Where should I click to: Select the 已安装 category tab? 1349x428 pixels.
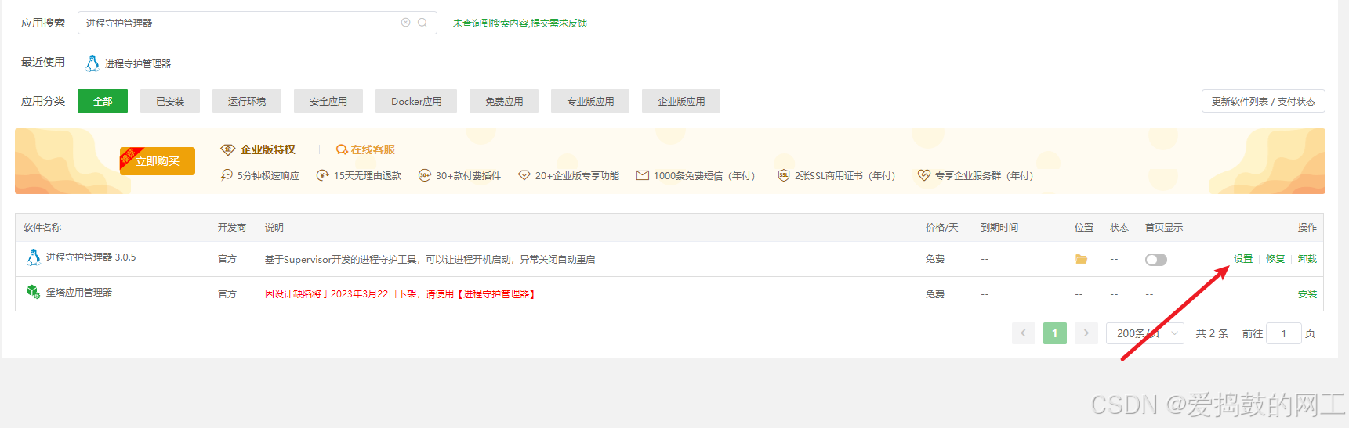(170, 101)
